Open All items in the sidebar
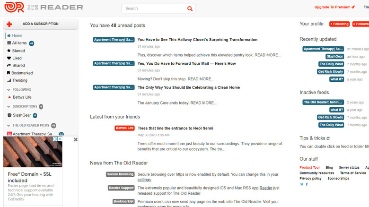Screen dimensions: 369x207 [19, 43]
